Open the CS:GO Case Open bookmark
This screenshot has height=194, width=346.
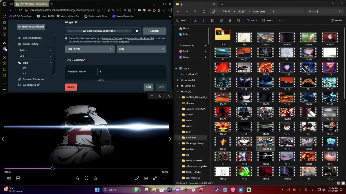click(21, 16)
